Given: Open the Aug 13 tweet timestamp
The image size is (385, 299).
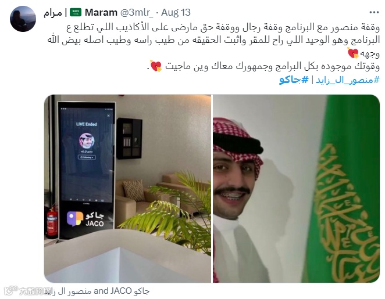Looking at the screenshot, I should 176,13.
